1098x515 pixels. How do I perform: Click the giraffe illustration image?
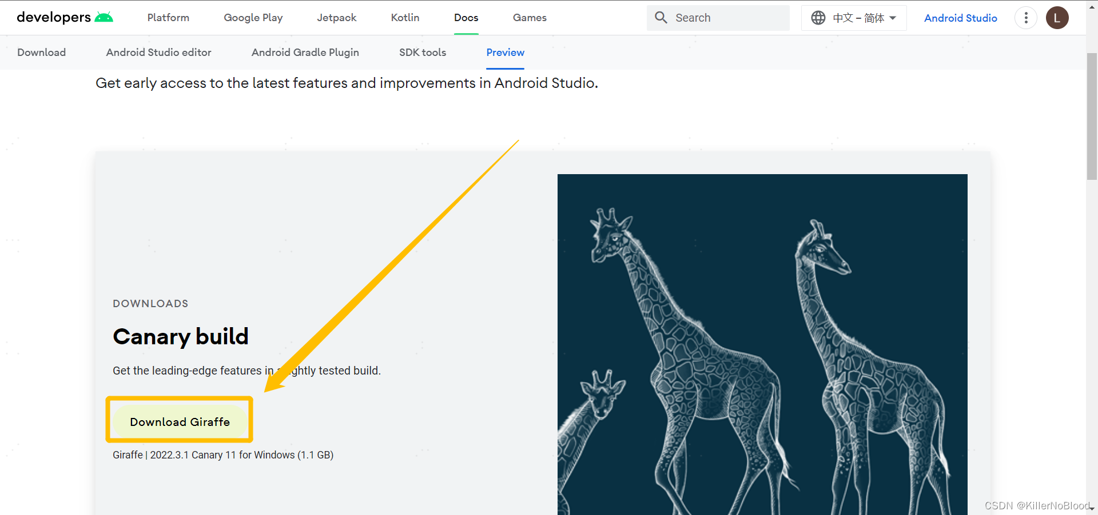coord(762,344)
